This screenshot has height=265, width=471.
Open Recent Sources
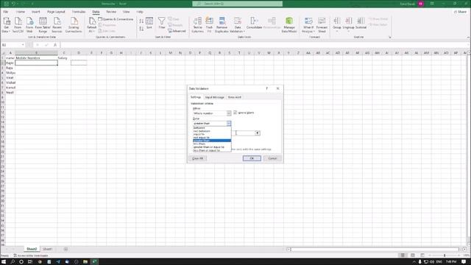click(x=57, y=25)
